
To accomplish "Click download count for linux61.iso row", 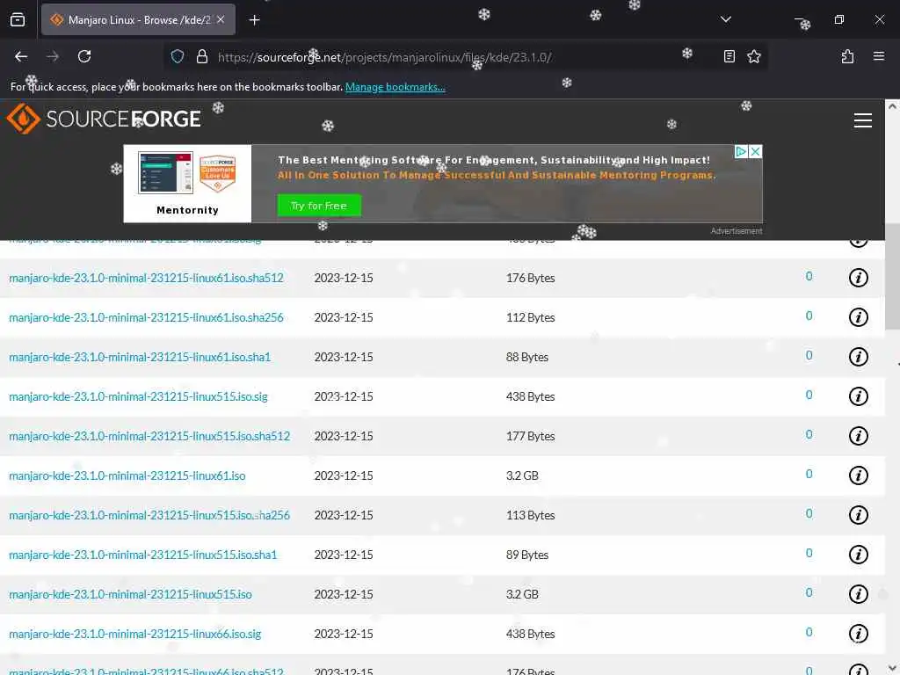I will (809, 474).
